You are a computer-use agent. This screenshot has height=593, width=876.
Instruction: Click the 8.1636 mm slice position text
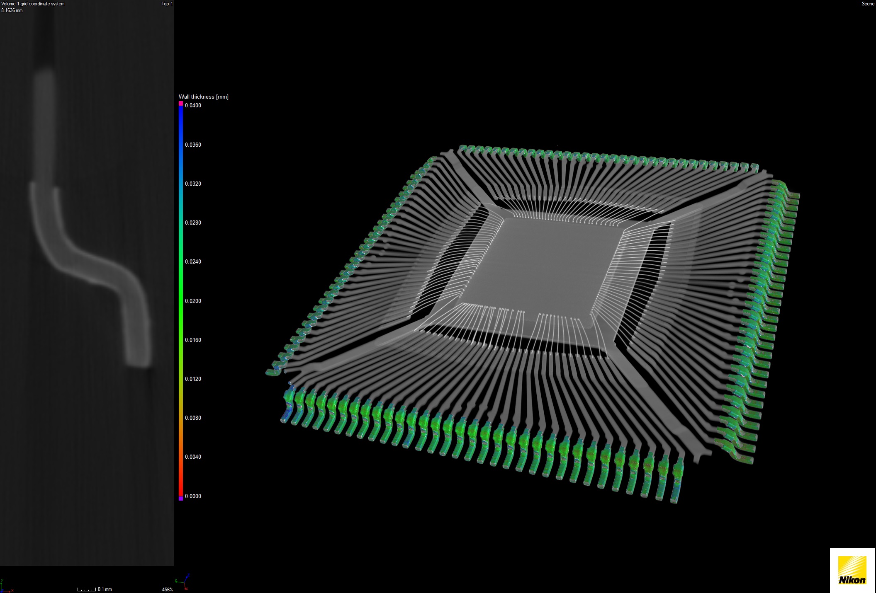(12, 10)
